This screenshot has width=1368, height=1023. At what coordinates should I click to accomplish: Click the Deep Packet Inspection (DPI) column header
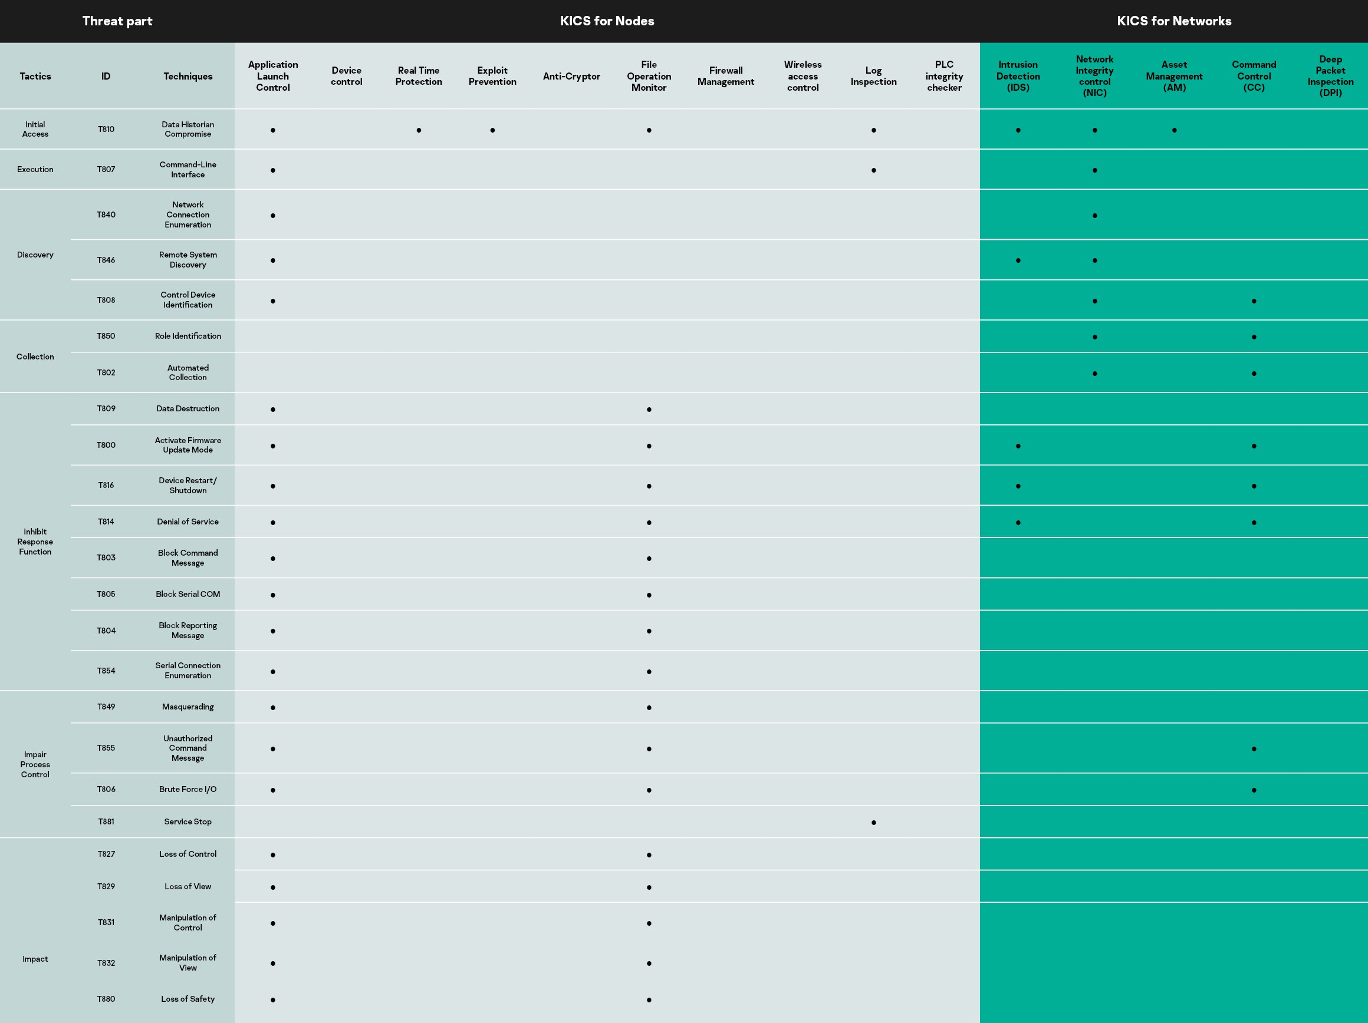(x=1330, y=76)
